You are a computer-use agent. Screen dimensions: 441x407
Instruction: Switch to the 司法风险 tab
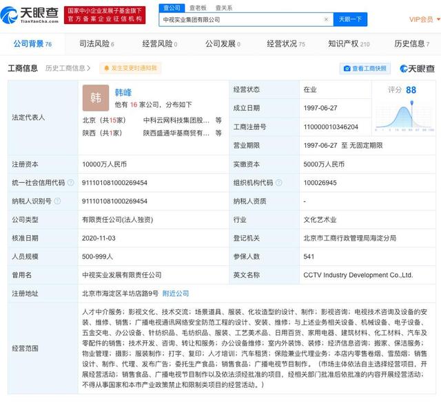click(x=93, y=44)
